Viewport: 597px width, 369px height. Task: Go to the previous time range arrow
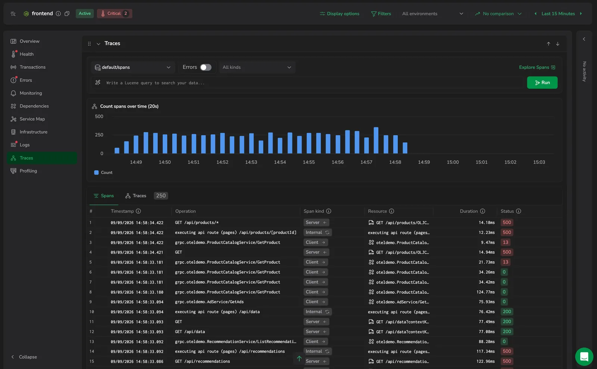pos(535,13)
